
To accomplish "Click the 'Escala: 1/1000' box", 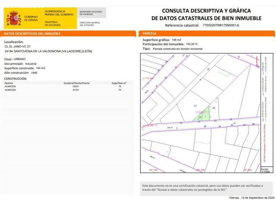I will [267, 170].
